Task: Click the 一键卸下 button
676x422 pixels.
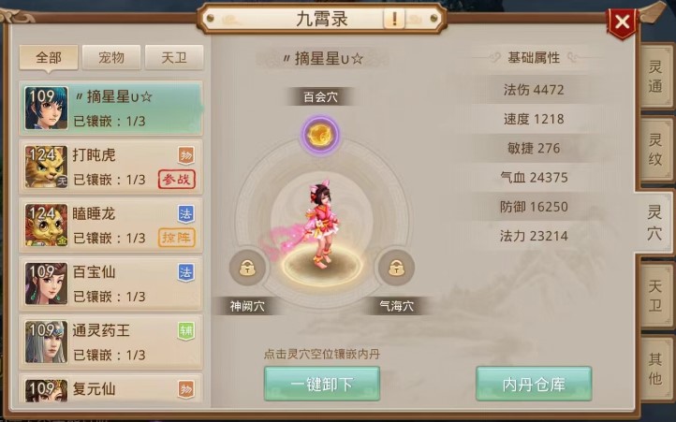Action: click(x=322, y=384)
